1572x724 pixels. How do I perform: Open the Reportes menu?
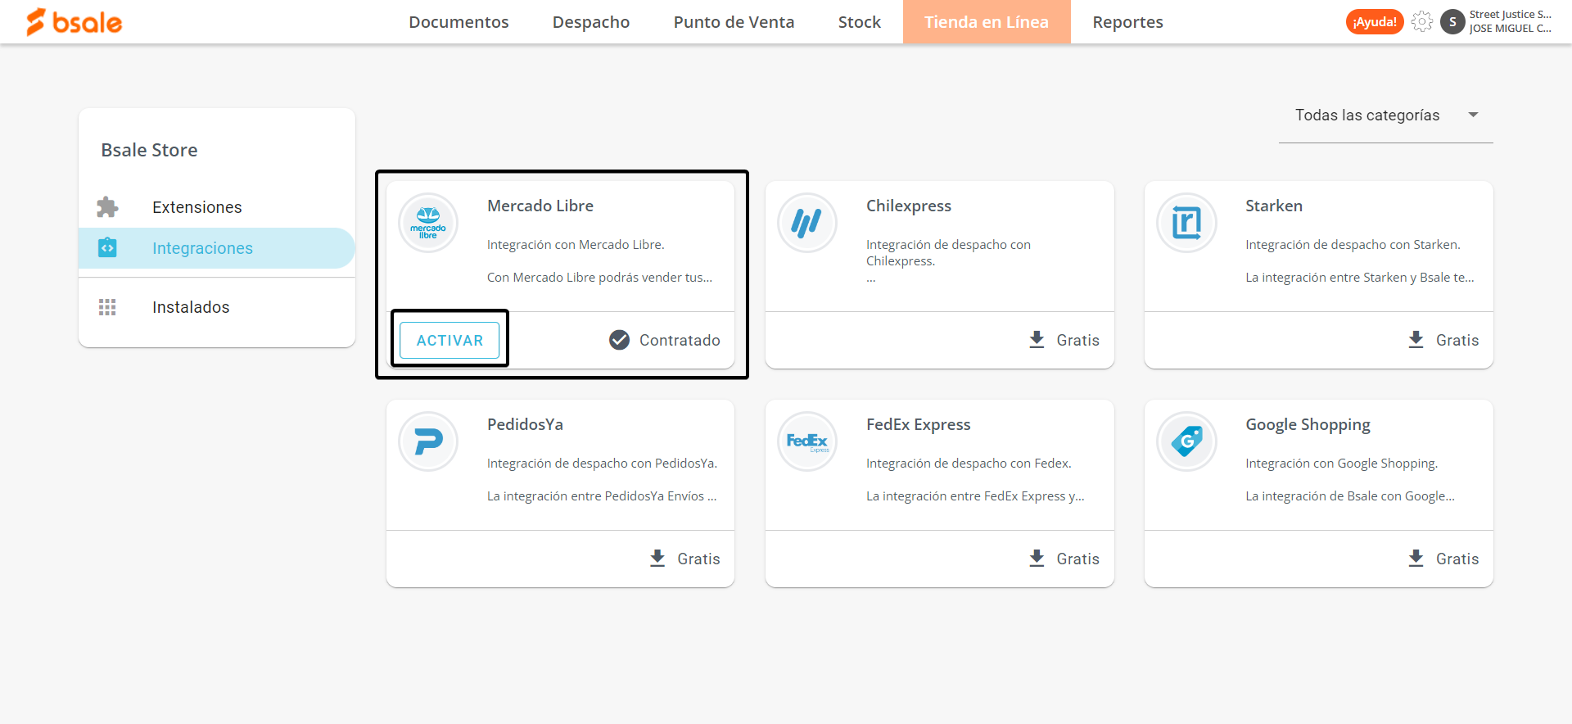click(x=1127, y=22)
